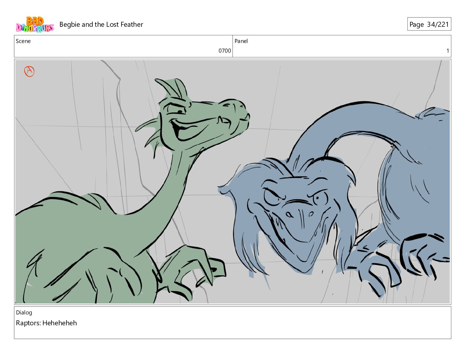Select the episode title Begbie and the Lost Feather
This screenshot has width=466, height=360.
tap(101, 24)
